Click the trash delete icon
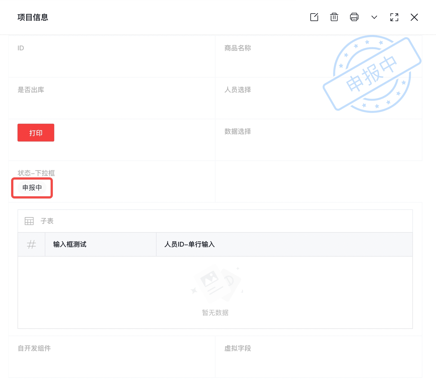Image resolution: width=436 pixels, height=392 pixels. 334,17
